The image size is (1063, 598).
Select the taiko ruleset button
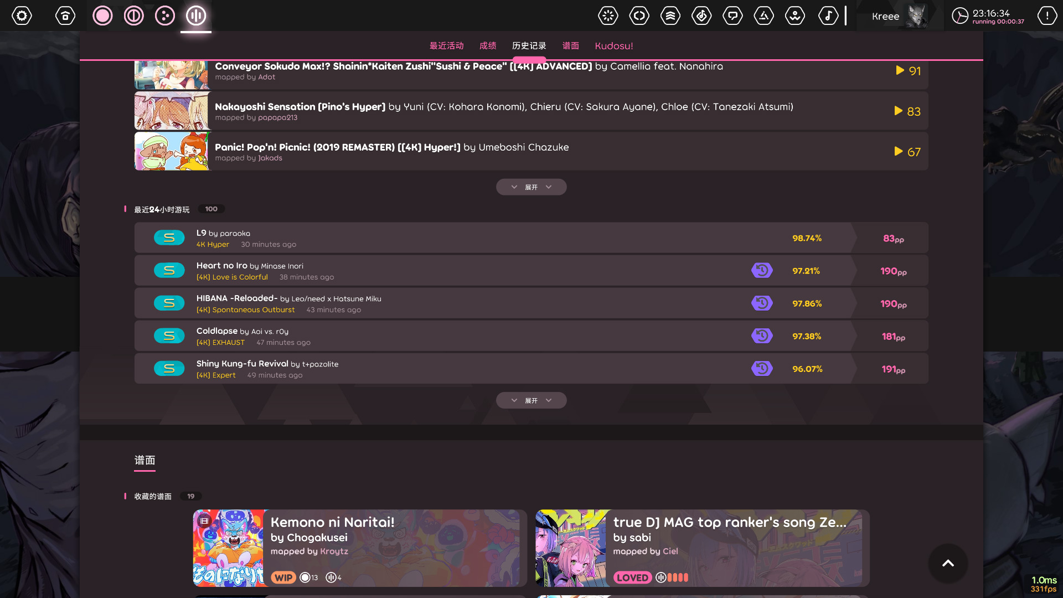(x=133, y=16)
